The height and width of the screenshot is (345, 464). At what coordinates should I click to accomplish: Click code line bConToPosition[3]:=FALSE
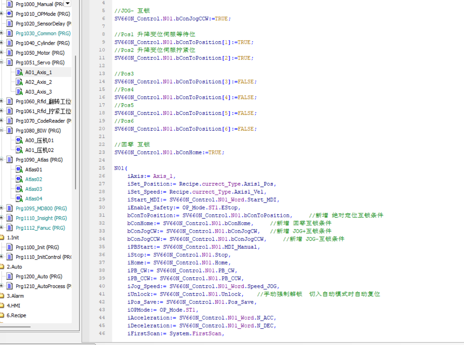pos(185,81)
